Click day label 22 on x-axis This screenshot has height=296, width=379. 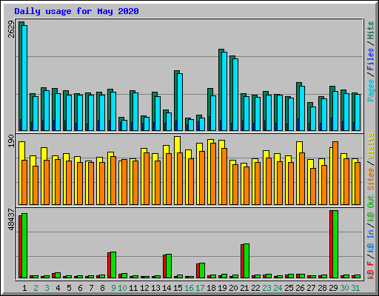[x=255, y=288]
